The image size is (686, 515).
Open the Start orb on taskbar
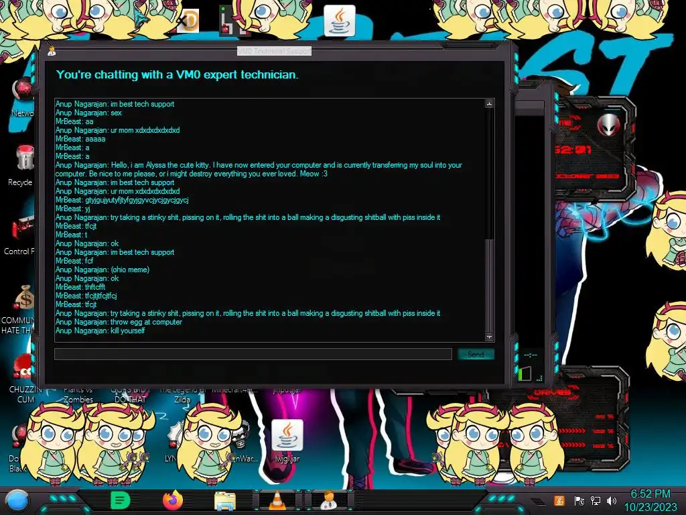pyautogui.click(x=17, y=500)
